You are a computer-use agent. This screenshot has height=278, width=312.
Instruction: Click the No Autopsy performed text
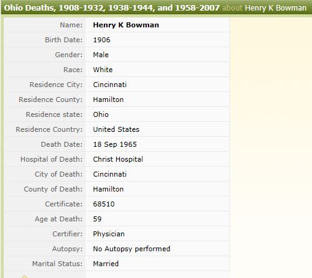[132, 249]
